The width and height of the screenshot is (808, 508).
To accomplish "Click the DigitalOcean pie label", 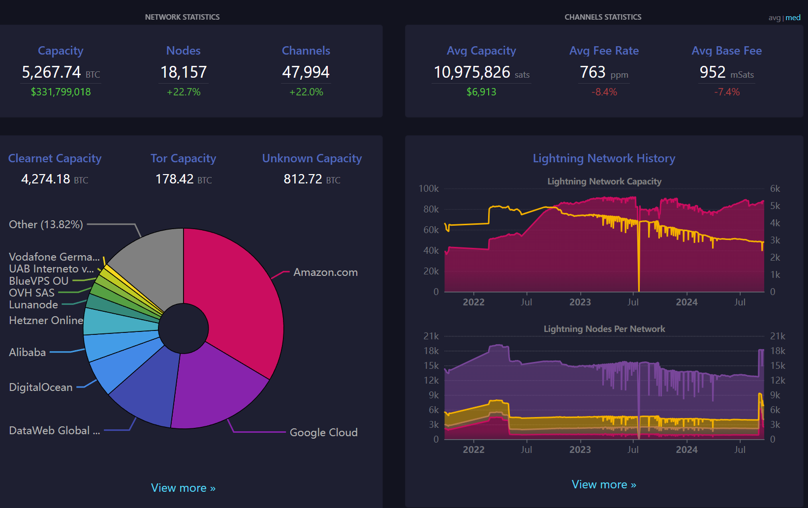I will pyautogui.click(x=41, y=388).
